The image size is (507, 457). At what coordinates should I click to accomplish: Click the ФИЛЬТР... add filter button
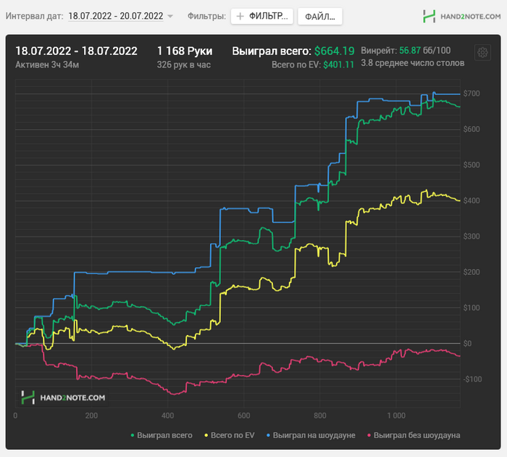click(262, 16)
